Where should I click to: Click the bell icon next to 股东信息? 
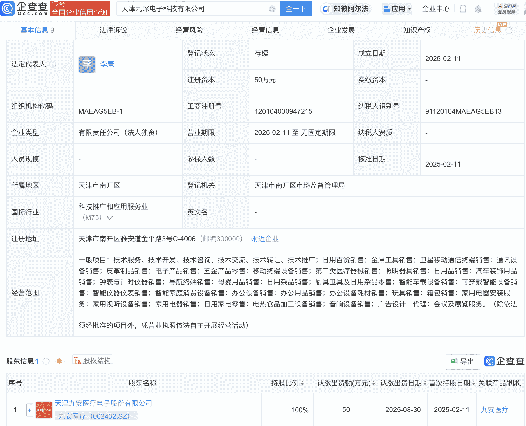point(60,361)
